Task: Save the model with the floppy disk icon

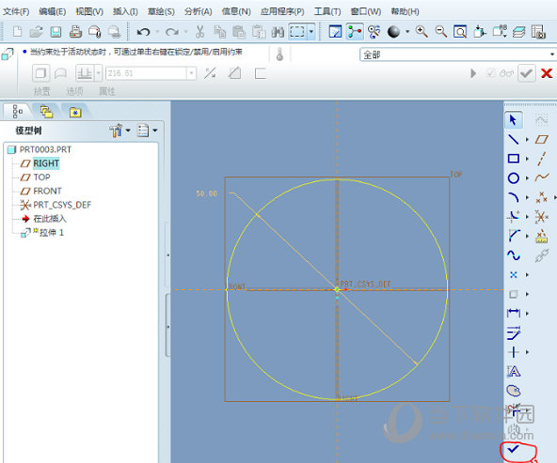Action: (x=56, y=32)
